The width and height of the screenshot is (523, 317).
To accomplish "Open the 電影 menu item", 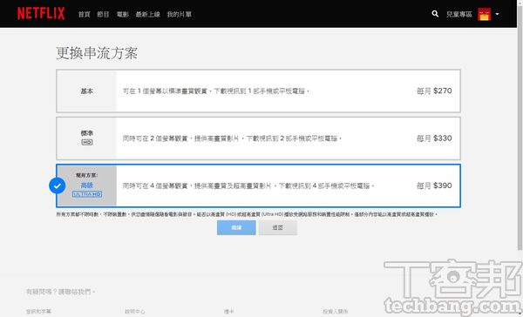I will [122, 14].
